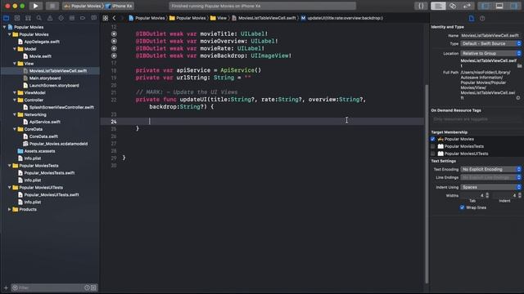This screenshot has width=524, height=294.
Task: Toggle the recent files filter in the navigator
Action: [x=87, y=287]
